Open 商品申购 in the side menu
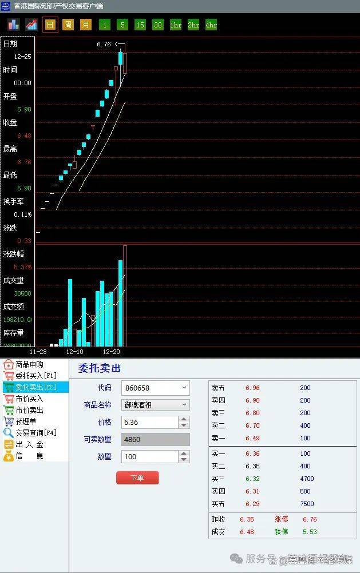 coord(35,364)
